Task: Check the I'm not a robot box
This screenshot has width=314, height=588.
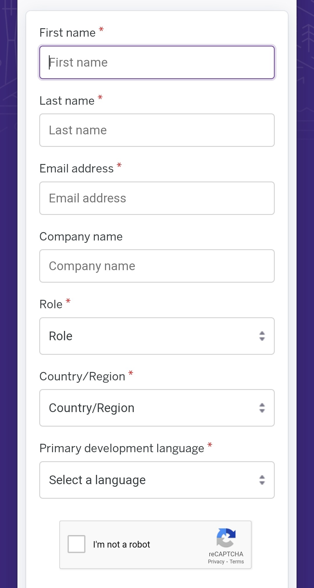Action: [76, 544]
